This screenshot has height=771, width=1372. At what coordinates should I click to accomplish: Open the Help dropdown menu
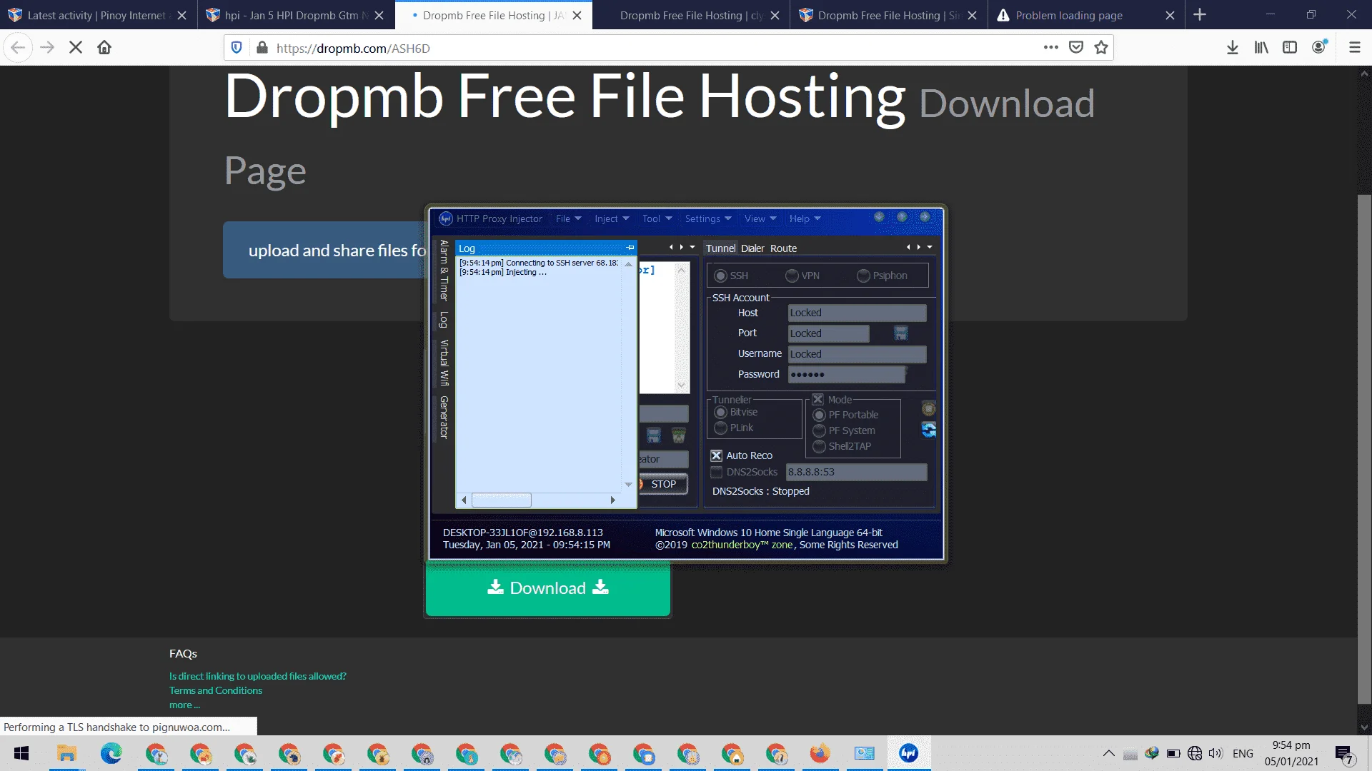pos(805,218)
